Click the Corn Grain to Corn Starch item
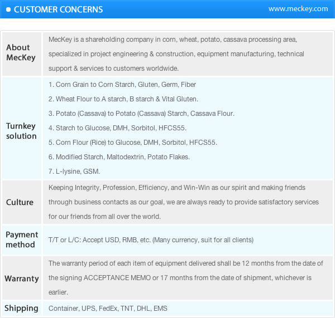335x318 pixels. (122, 85)
